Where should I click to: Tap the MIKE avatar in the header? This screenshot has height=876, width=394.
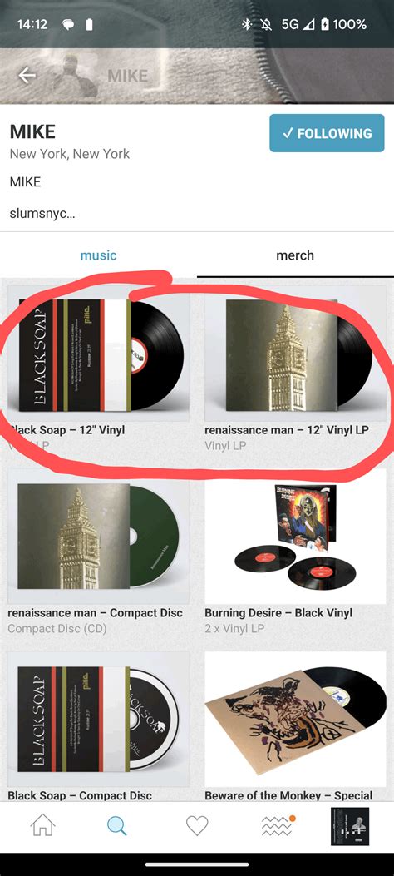pyautogui.click(x=74, y=76)
